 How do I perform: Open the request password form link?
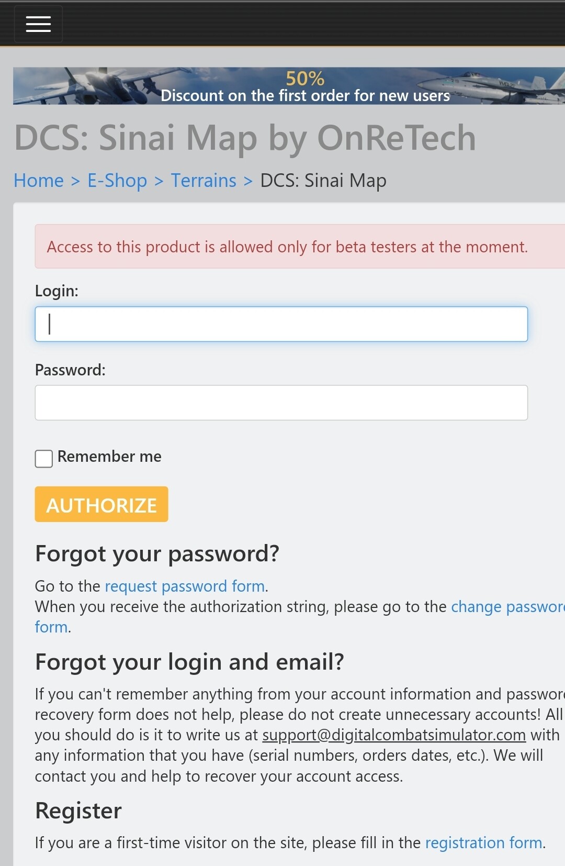click(185, 586)
